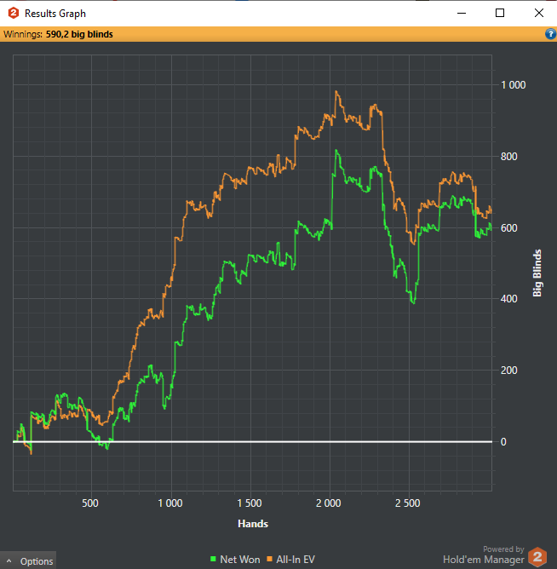Click the green Net Won legend swatch
The height and width of the screenshot is (569, 557).
tap(213, 559)
